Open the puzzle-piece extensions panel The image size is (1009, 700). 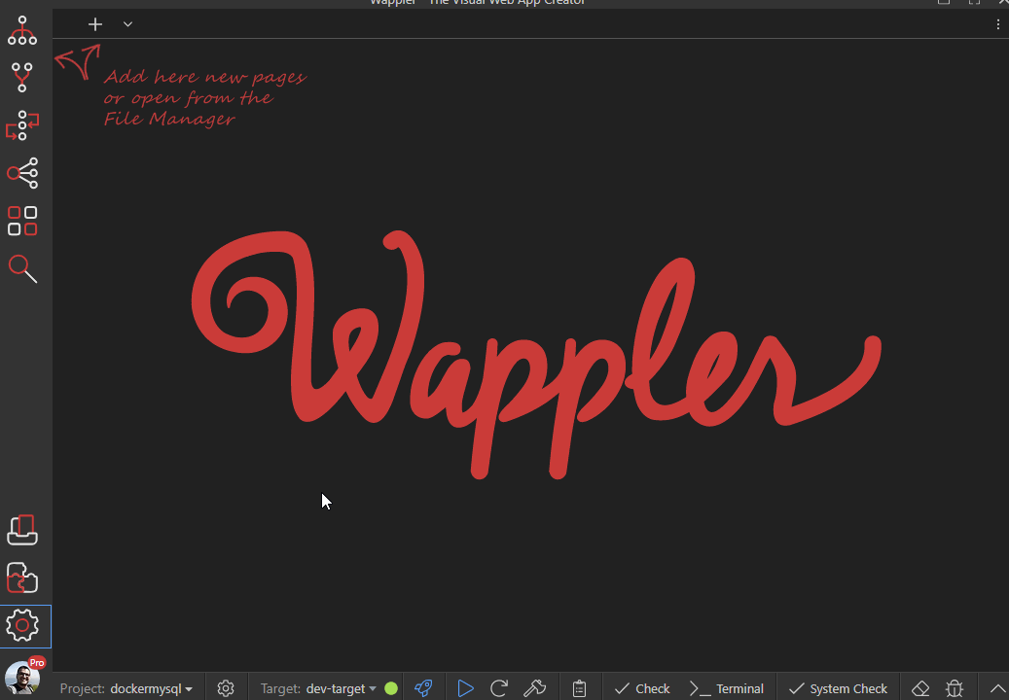[x=22, y=577]
